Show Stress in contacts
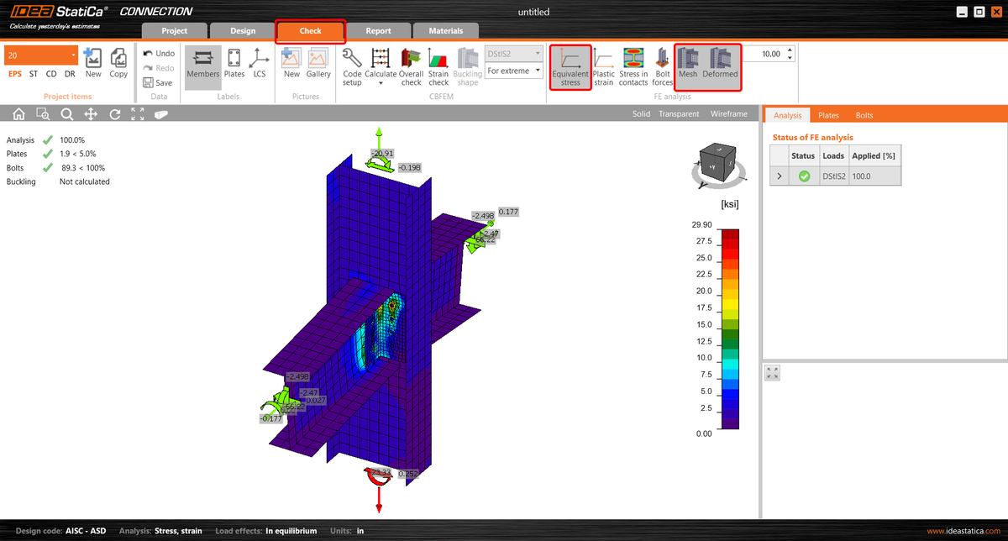This screenshot has width=1008, height=541. [x=633, y=67]
